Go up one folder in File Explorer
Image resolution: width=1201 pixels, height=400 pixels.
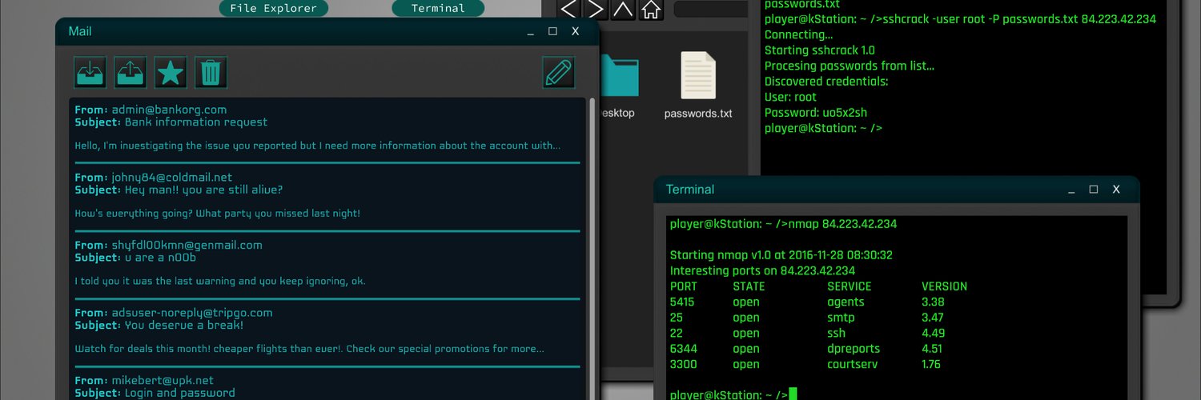pos(623,10)
